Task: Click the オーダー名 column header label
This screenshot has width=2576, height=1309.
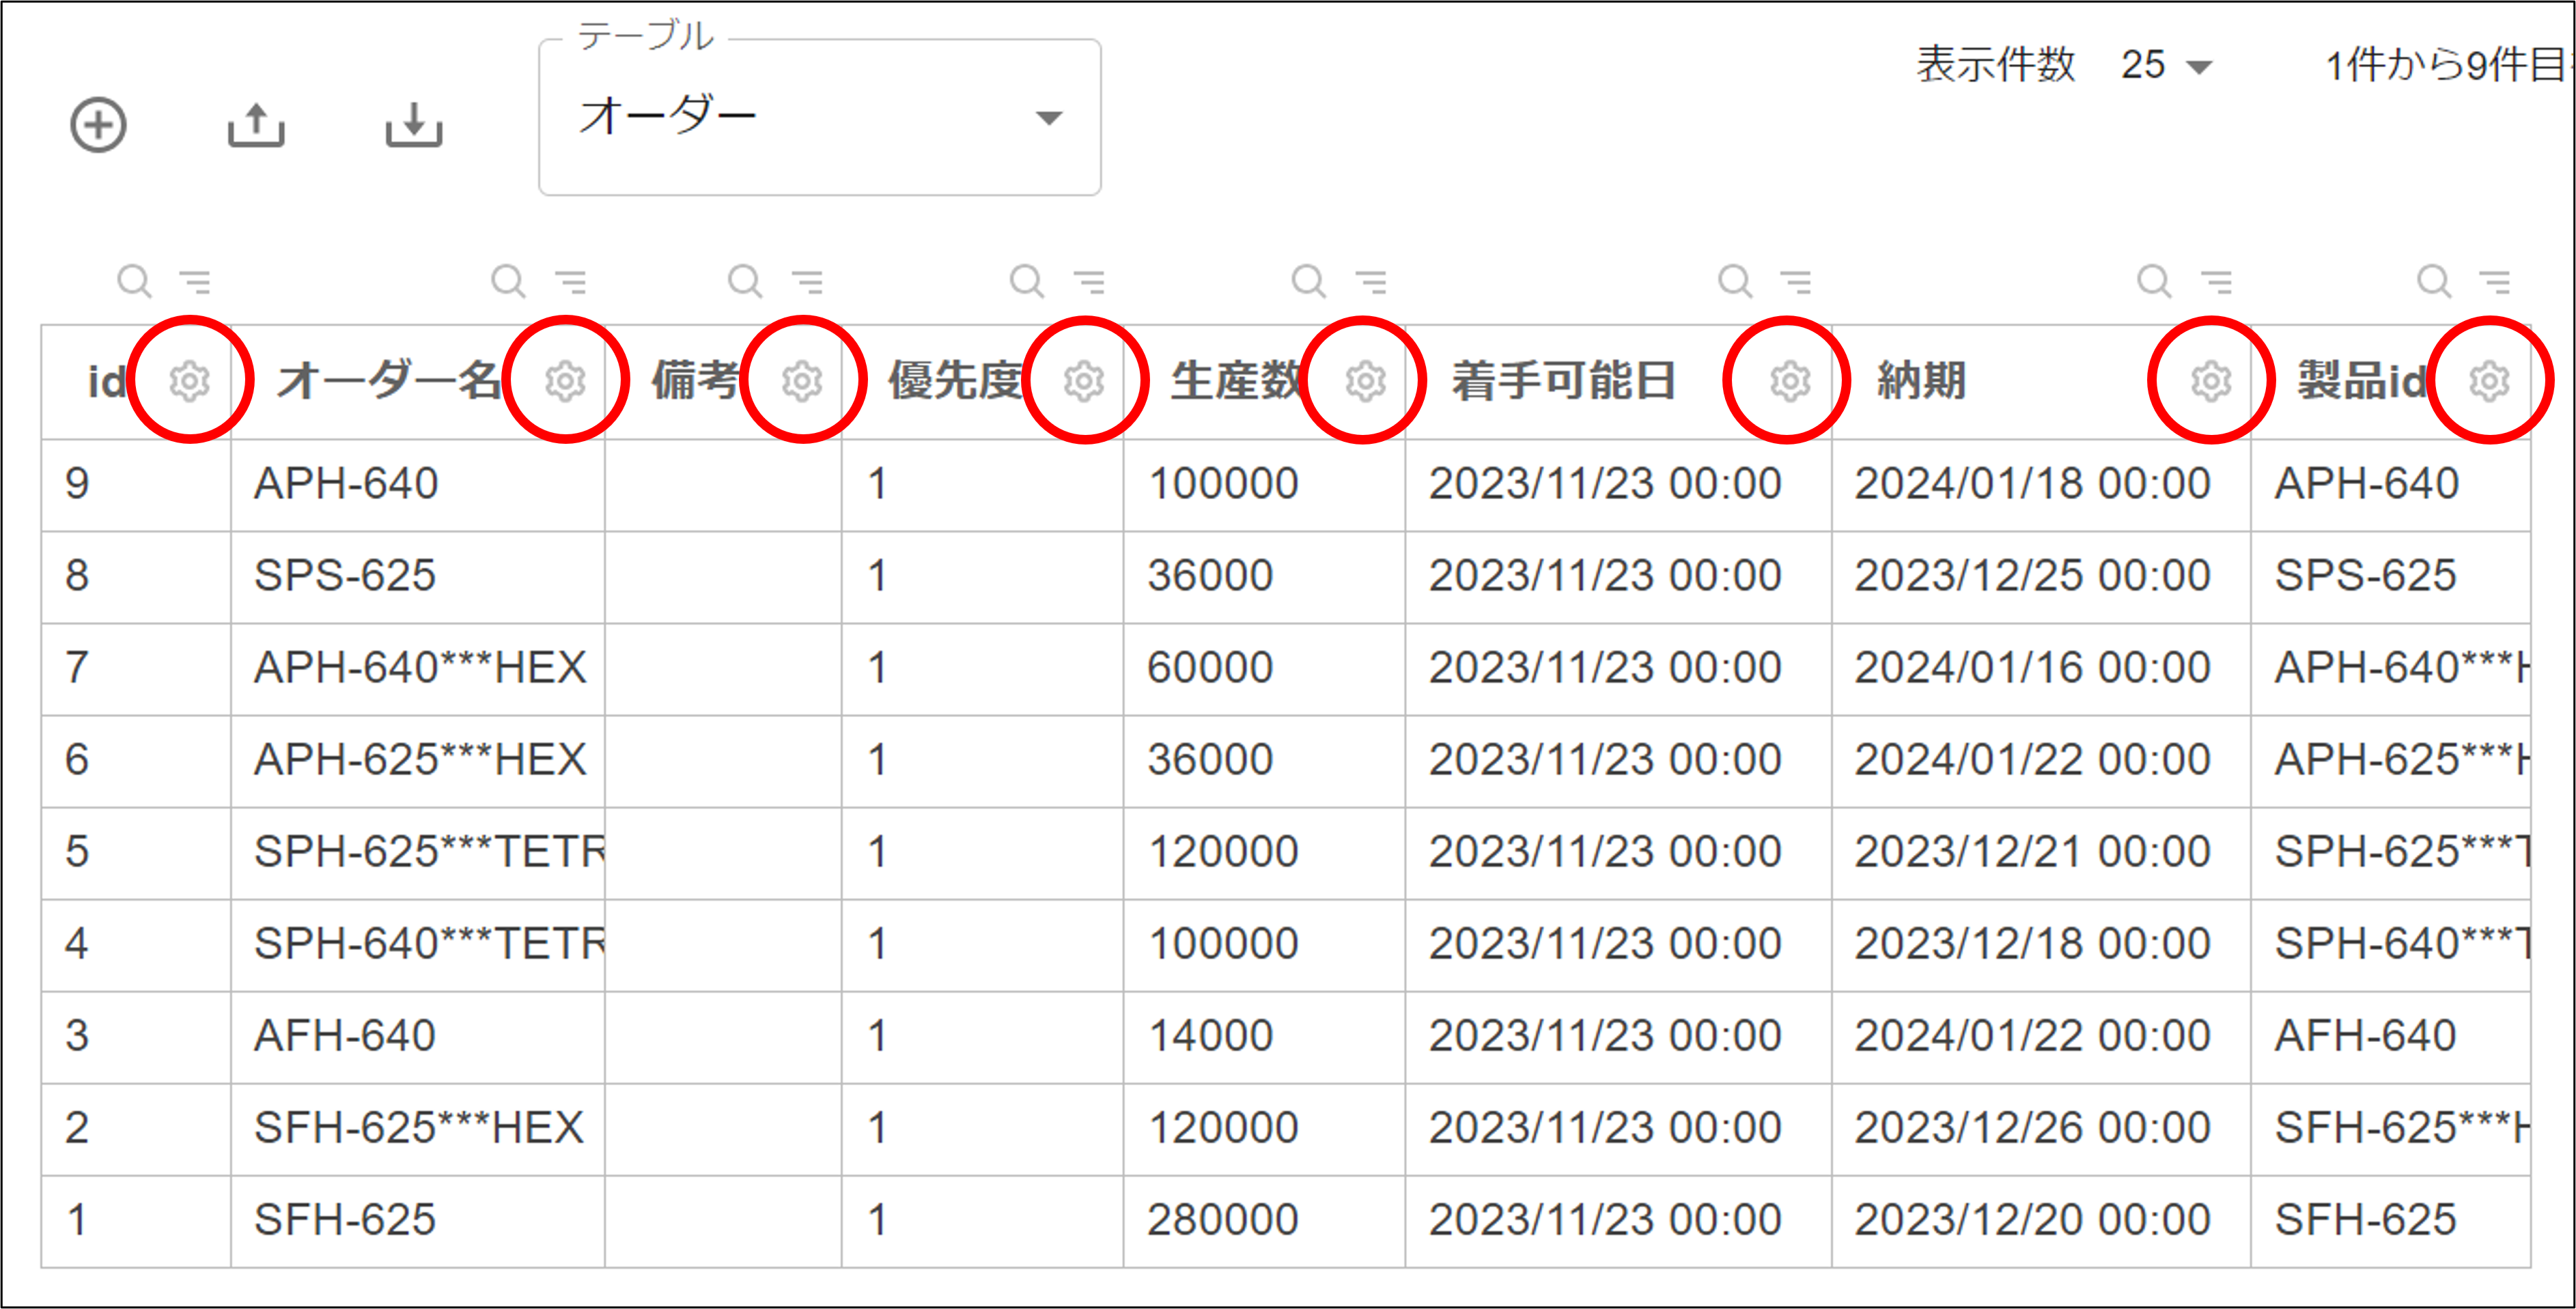Action: coord(389,381)
